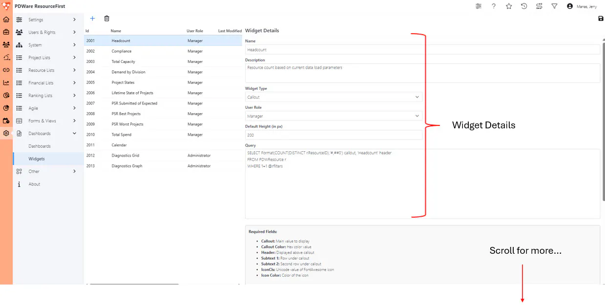Open the calendar-lock icon in left rail
The width and height of the screenshot is (605, 305).
click(x=6, y=121)
